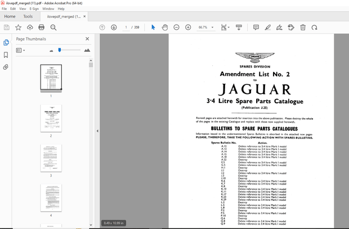Viewport: 349px width, 229px height.
Task: Click the Fit page scrolling icon
Action: pyautogui.click(x=223, y=28)
